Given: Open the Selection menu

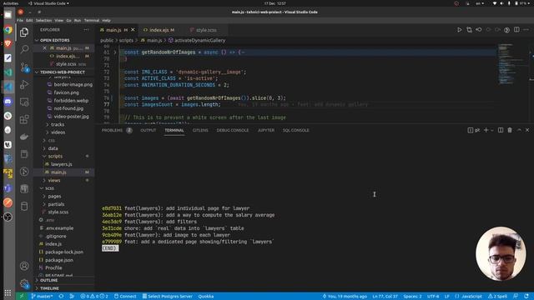Looking at the screenshot, I should 43,20.
